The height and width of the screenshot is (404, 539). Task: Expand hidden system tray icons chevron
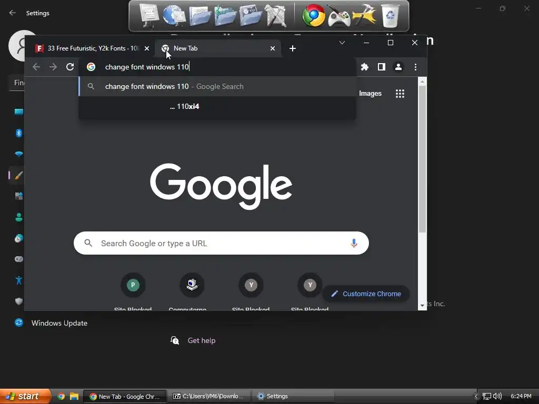[x=476, y=397]
